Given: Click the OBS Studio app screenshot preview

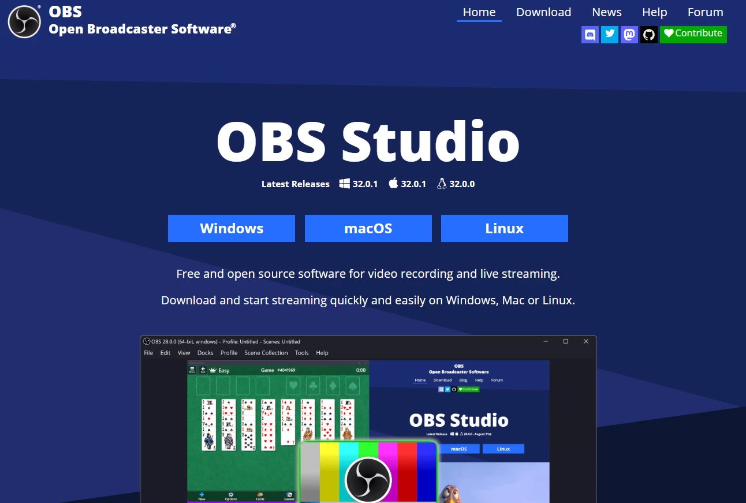Looking at the screenshot, I should click(368, 419).
